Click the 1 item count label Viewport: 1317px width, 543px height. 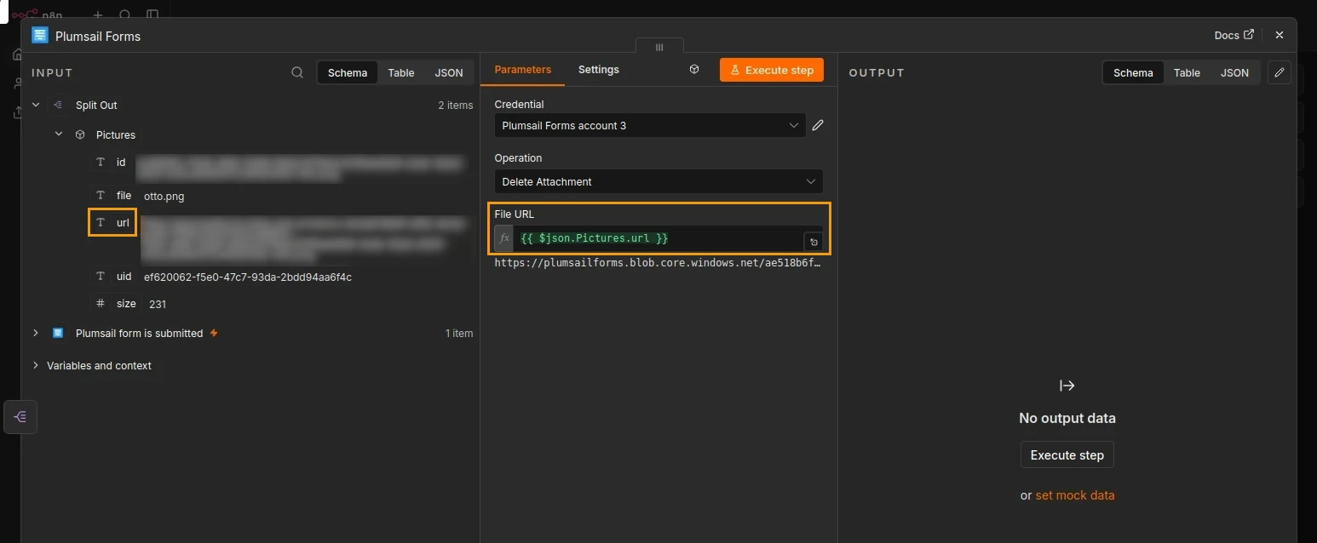pyautogui.click(x=459, y=333)
